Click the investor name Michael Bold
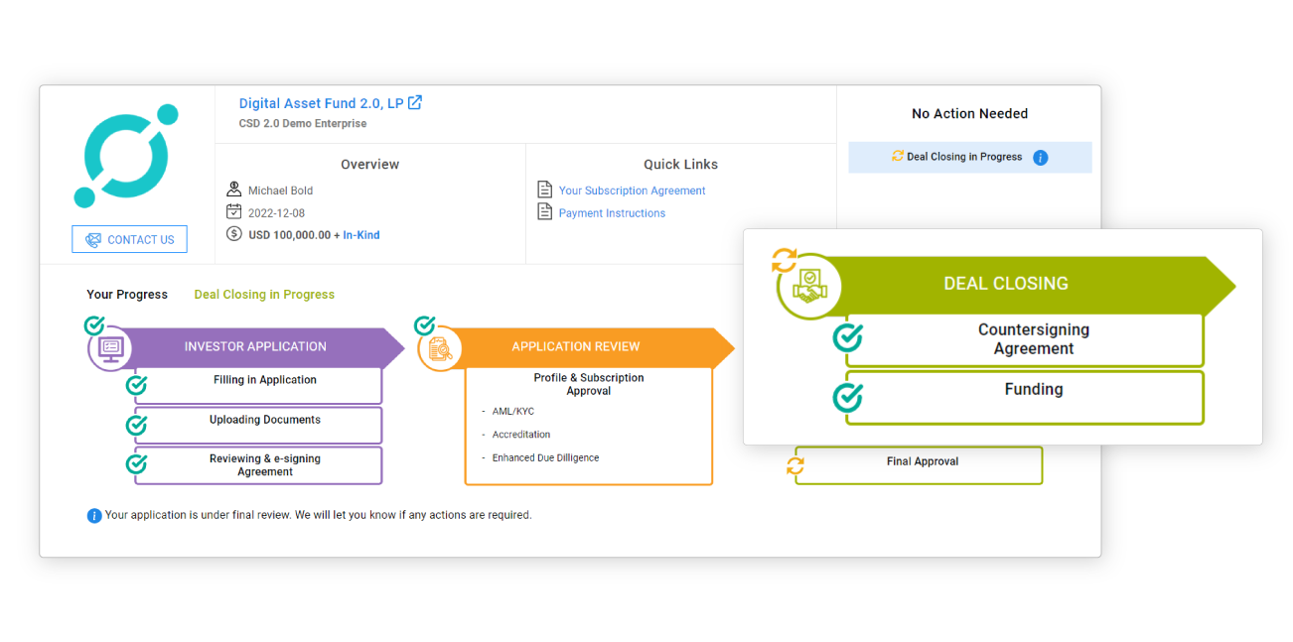Image resolution: width=1293 pixels, height=642 pixels. click(281, 191)
